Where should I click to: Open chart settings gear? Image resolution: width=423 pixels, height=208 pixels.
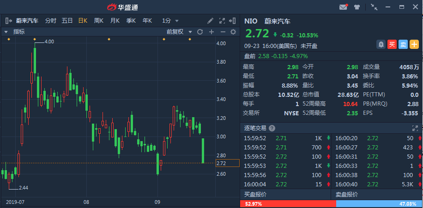click(x=233, y=32)
